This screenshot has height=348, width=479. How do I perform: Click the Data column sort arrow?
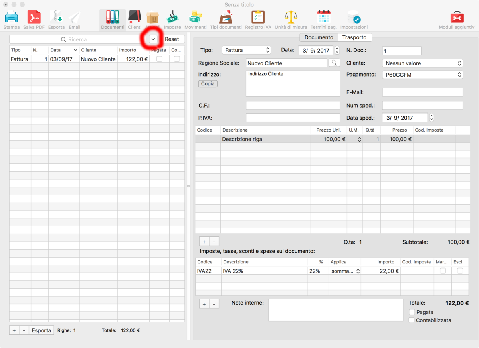pos(75,50)
